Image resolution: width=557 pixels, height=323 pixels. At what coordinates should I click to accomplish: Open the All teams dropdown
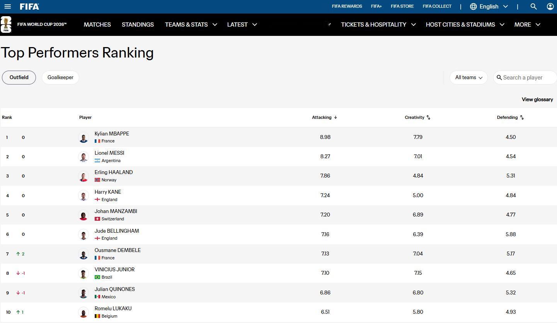[x=468, y=78]
